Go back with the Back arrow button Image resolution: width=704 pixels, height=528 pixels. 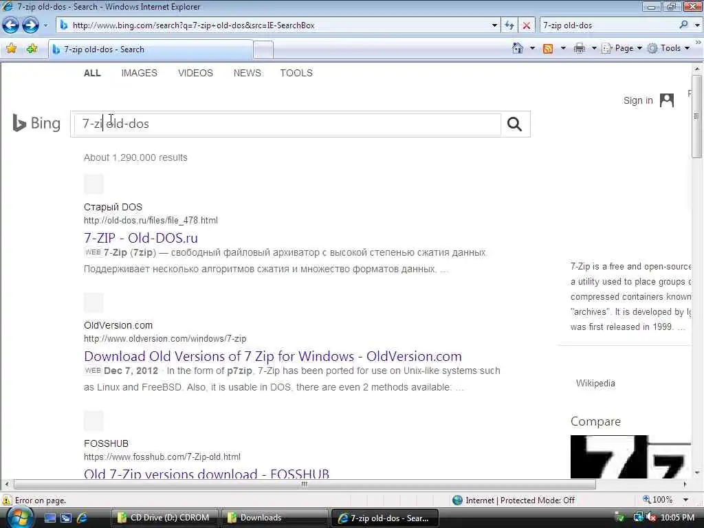pos(11,25)
